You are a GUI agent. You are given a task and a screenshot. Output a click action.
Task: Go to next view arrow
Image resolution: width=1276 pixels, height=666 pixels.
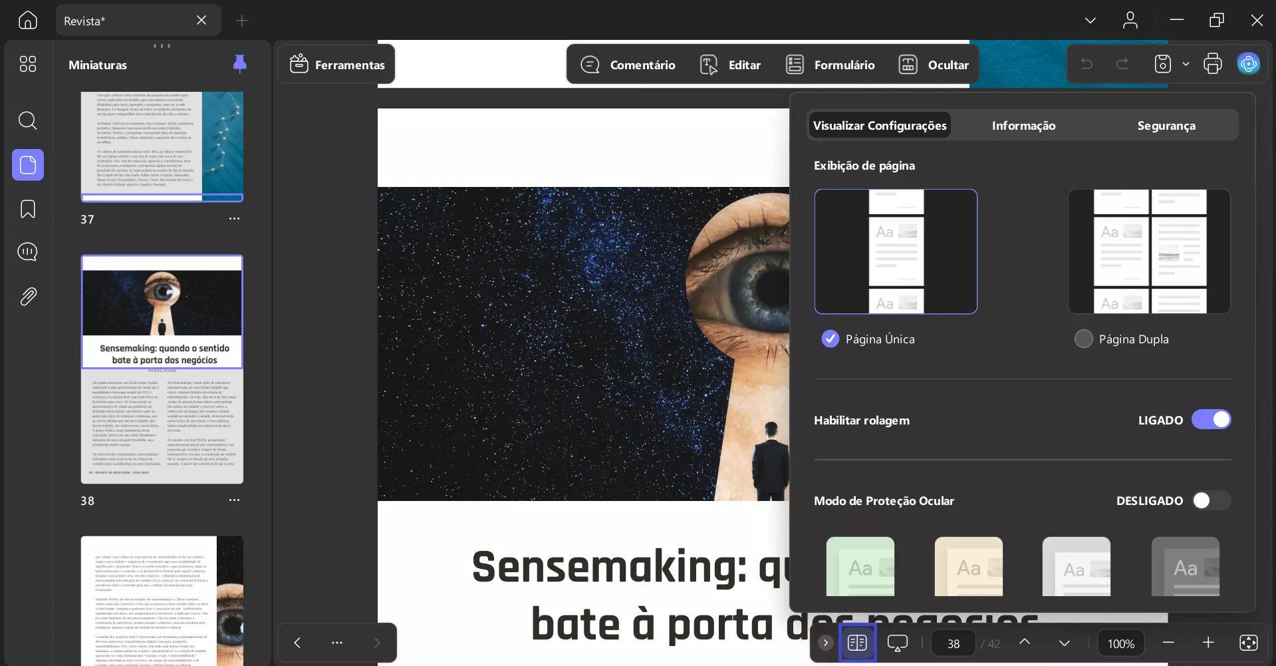point(377,643)
